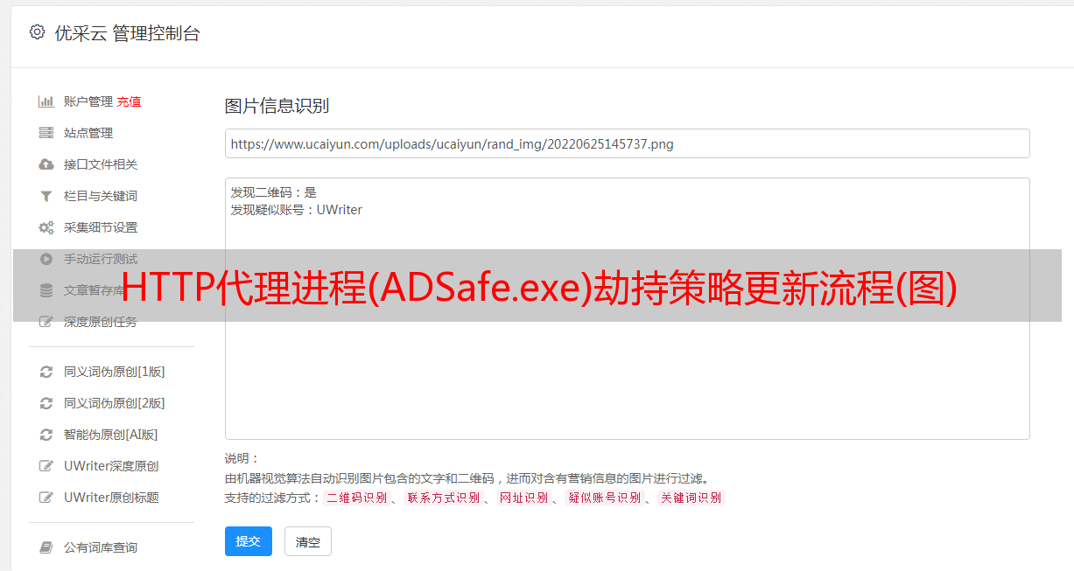Click the blue 提交 button

click(x=249, y=541)
